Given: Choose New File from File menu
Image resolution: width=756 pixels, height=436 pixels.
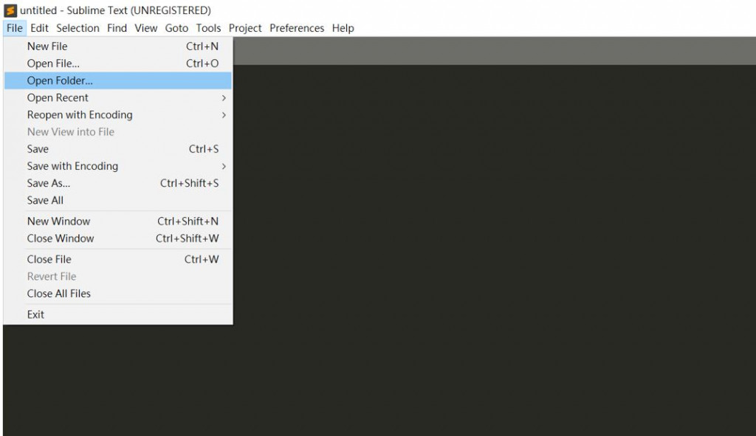Looking at the screenshot, I should pos(117,46).
